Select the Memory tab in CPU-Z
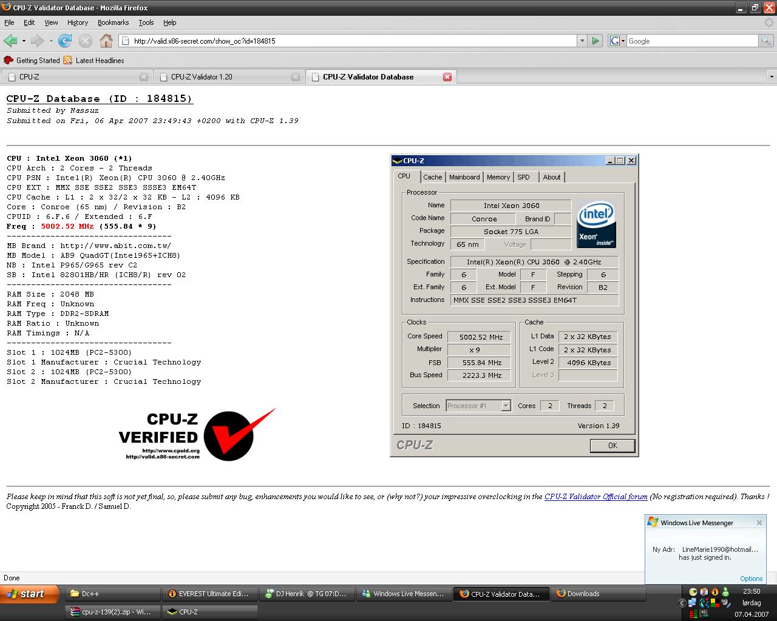The image size is (777, 621). point(498,177)
